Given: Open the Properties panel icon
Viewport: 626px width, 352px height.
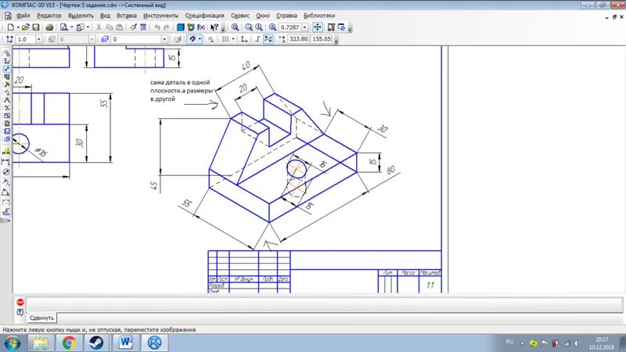Looking at the screenshot, I should point(143,27).
